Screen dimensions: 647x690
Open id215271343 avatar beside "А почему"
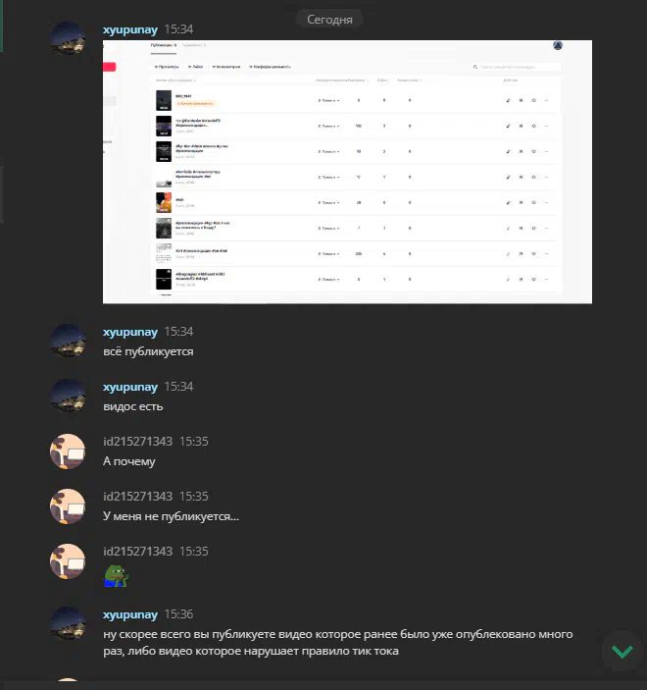(x=68, y=451)
